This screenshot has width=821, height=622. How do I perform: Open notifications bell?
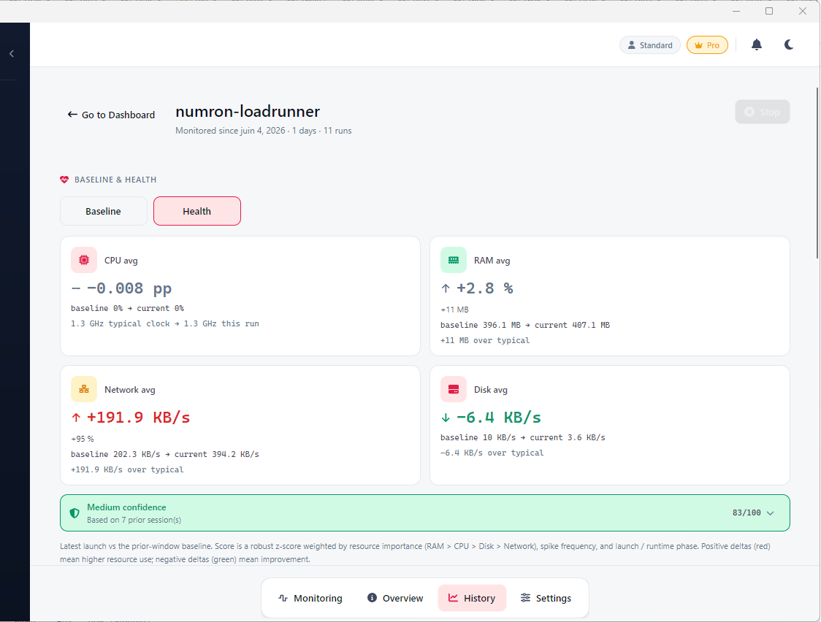click(757, 45)
